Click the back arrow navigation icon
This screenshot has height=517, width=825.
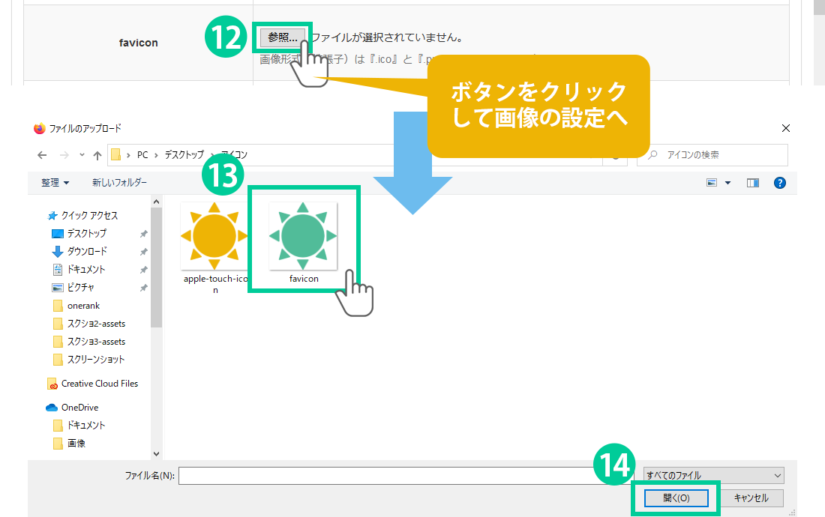(x=42, y=155)
